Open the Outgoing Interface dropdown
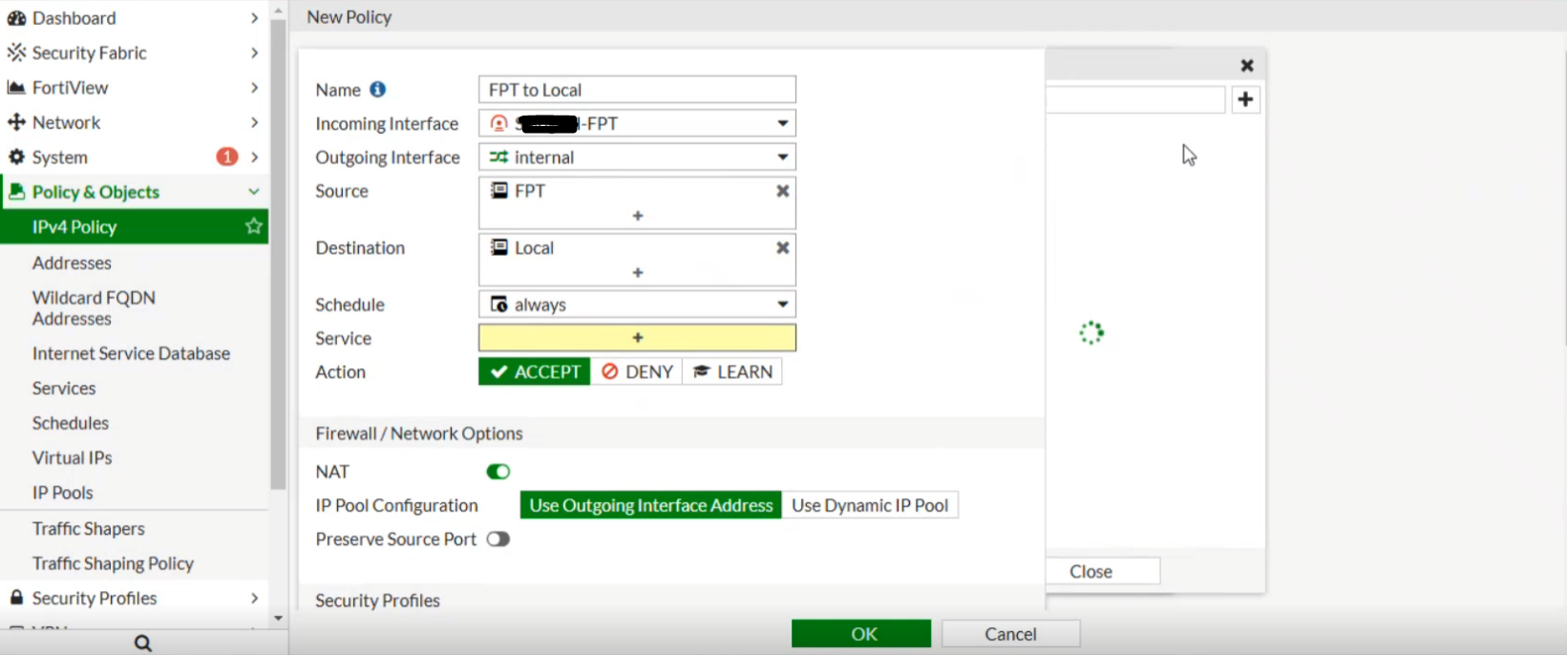Image resolution: width=1567 pixels, height=655 pixels. [782, 158]
